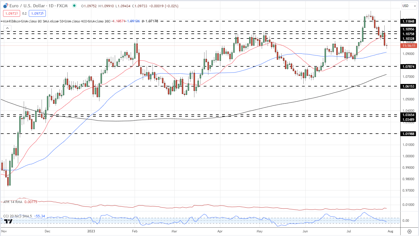419x236 pixels.
Task: Click the ATR pane 0.01000 scale label
Action: [x=408, y=205]
